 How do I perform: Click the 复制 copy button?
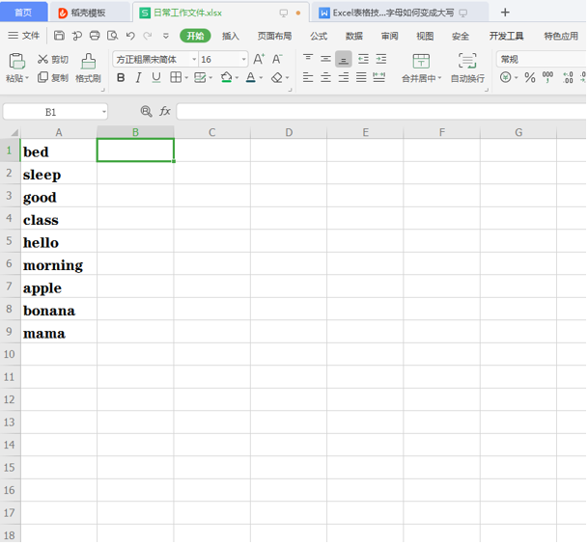53,78
